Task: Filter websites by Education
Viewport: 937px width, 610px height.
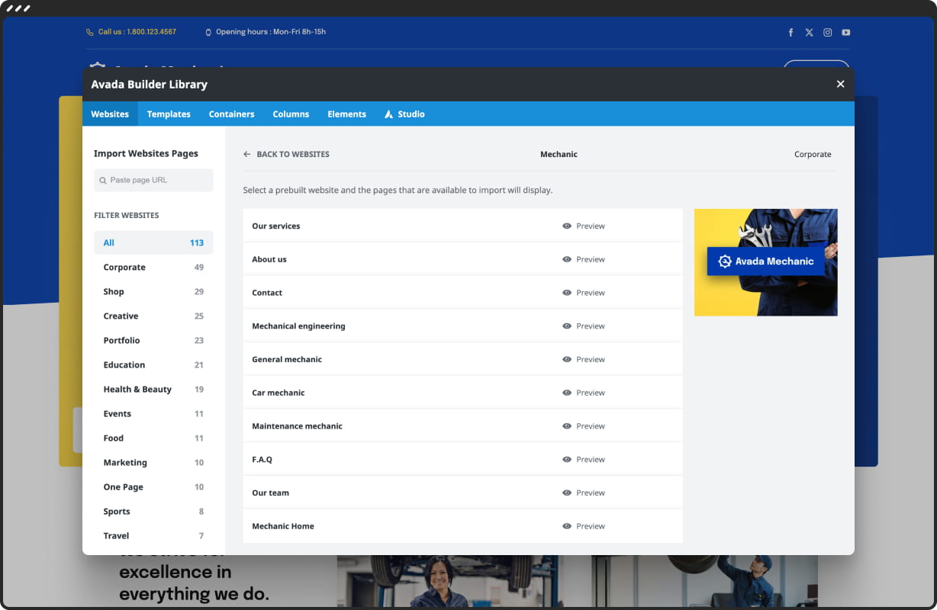Action: coord(153,364)
